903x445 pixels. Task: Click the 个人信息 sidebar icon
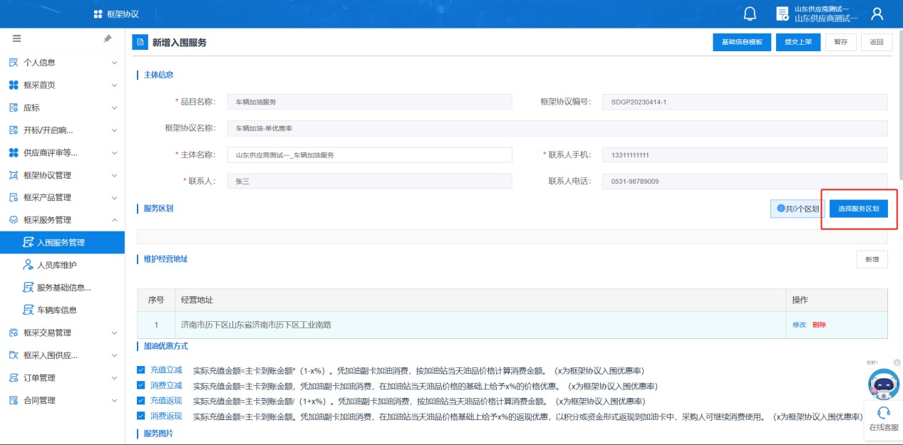point(14,63)
